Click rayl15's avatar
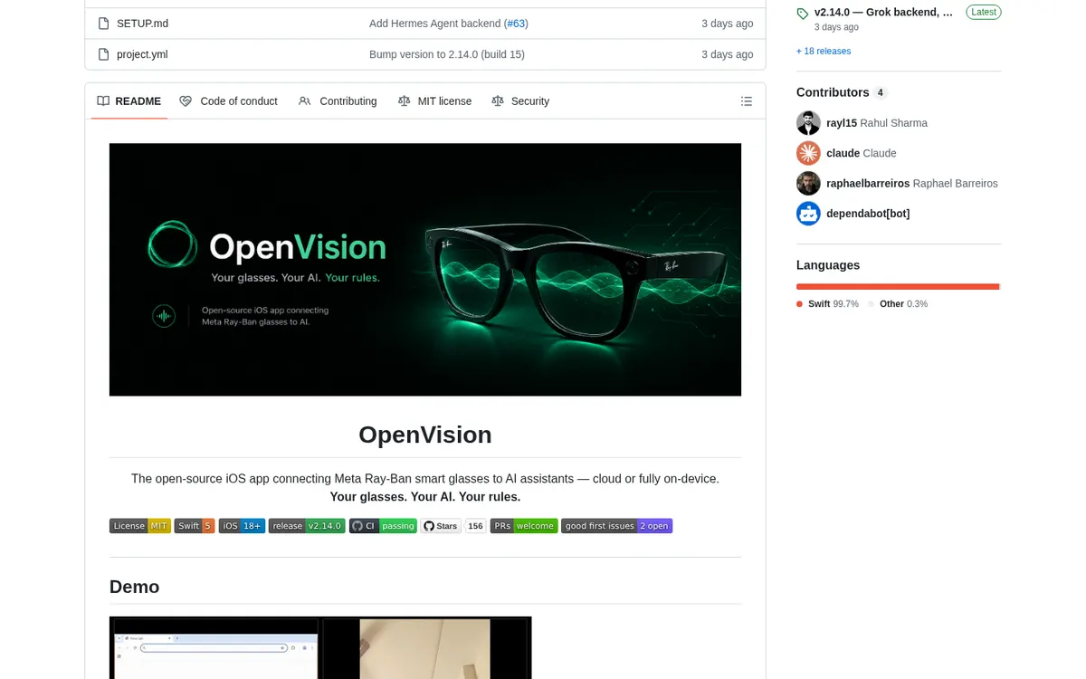This screenshot has width=1086, height=679. (808, 123)
